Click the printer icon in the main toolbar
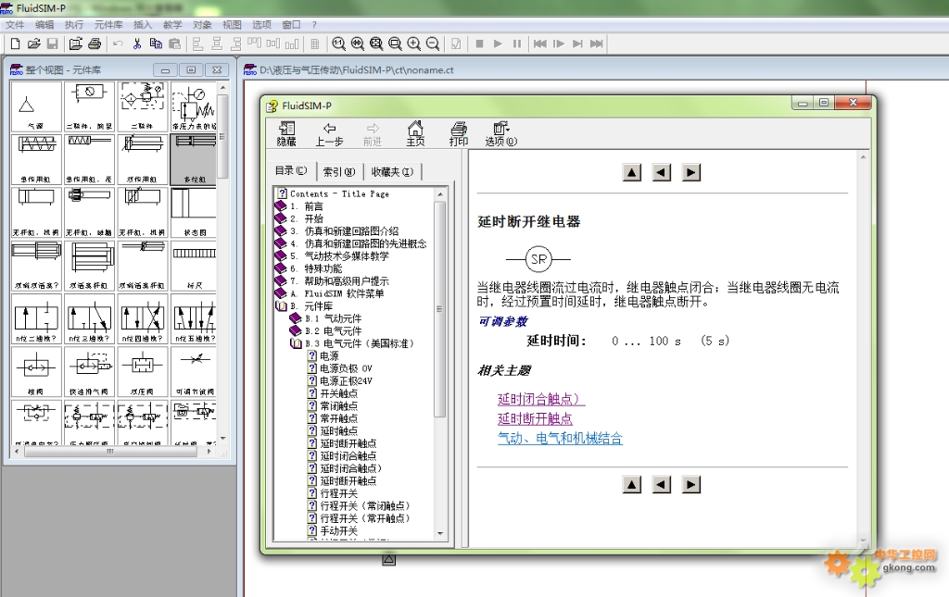The height and width of the screenshot is (597, 949). (95, 44)
